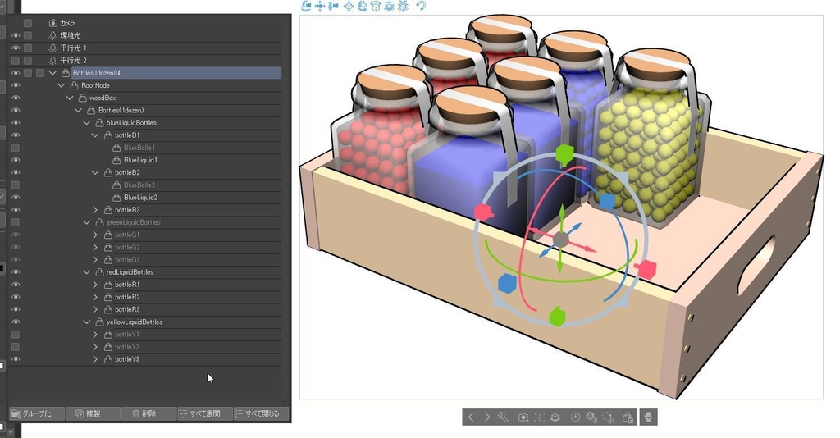
Task: Hide the BlueLiquid1 node
Action: pos(16,160)
